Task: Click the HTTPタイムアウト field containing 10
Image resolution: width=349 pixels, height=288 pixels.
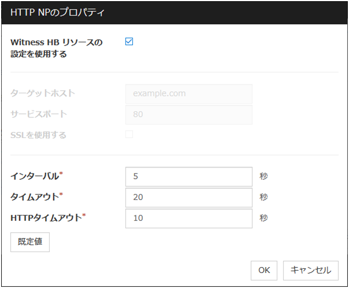Action: (188, 218)
